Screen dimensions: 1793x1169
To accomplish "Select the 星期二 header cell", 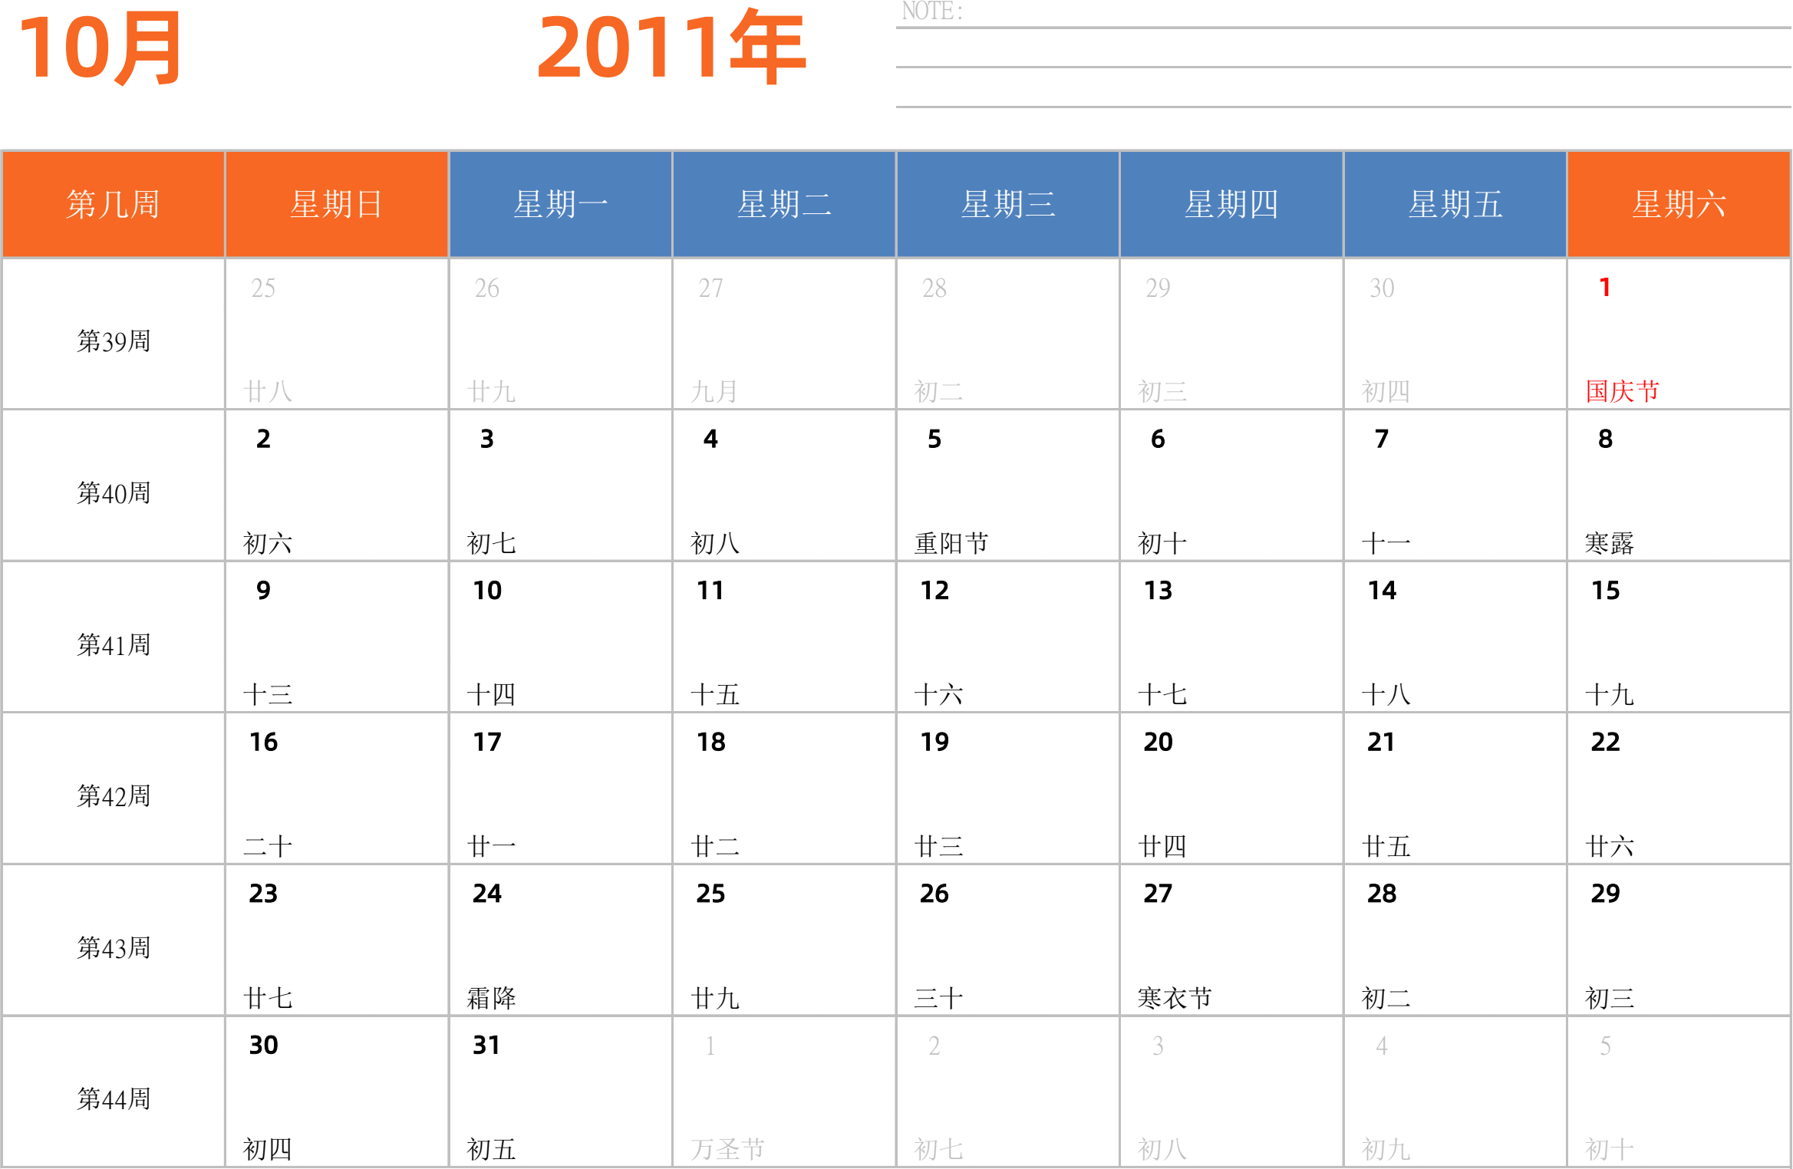I will click(x=784, y=204).
